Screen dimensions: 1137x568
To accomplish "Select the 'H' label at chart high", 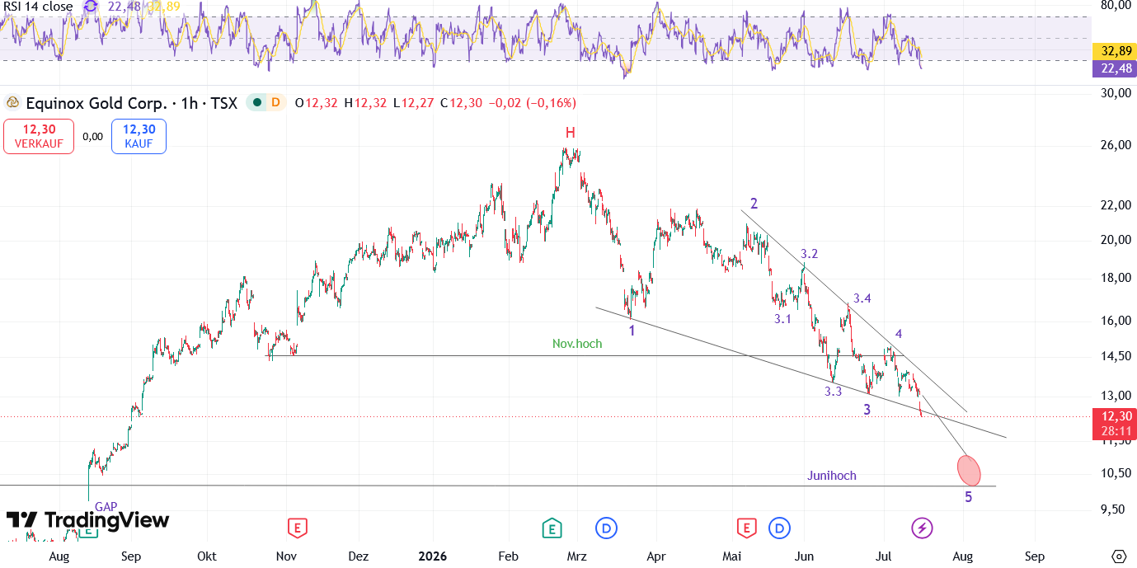I will point(570,133).
